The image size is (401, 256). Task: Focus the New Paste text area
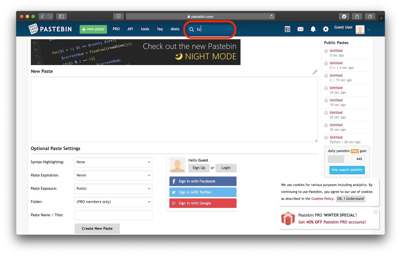tap(174, 109)
